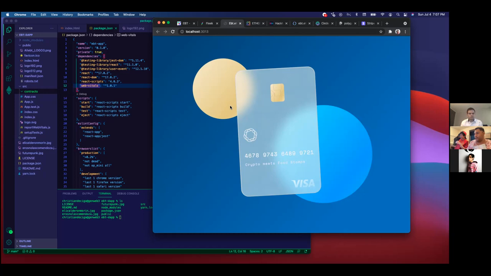Screen dimensions: 491x276
Task: Click web-vitals in the editor breadcrumb
Action: pos(129,35)
